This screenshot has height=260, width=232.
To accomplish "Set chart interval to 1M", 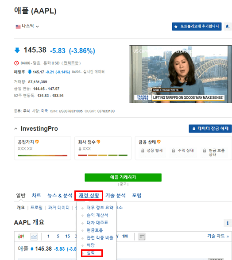I will [x=125, y=236].
